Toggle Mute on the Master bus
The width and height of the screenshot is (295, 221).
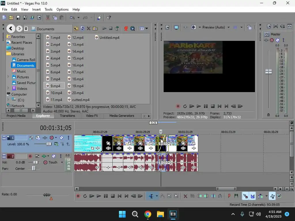(x=277, y=40)
